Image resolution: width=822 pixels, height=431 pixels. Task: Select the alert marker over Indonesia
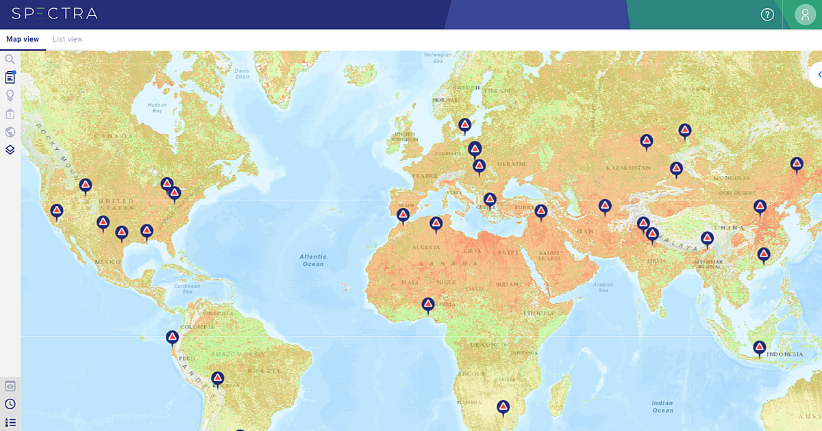pyautogui.click(x=759, y=348)
